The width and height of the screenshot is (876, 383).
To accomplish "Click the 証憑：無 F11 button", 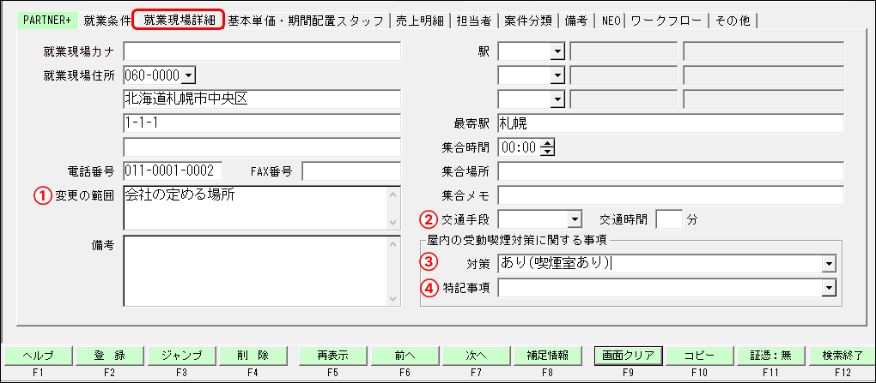I will pyautogui.click(x=771, y=356).
